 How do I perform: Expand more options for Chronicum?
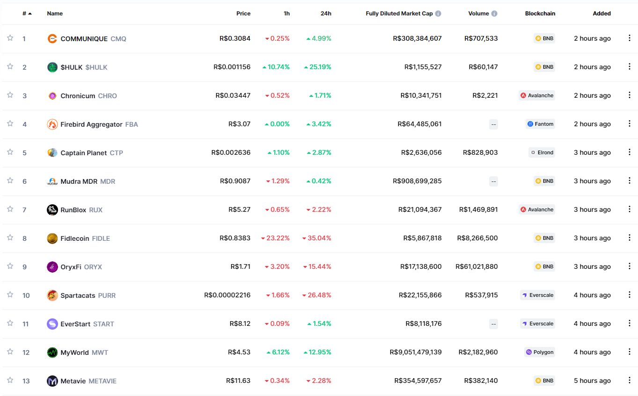click(629, 95)
